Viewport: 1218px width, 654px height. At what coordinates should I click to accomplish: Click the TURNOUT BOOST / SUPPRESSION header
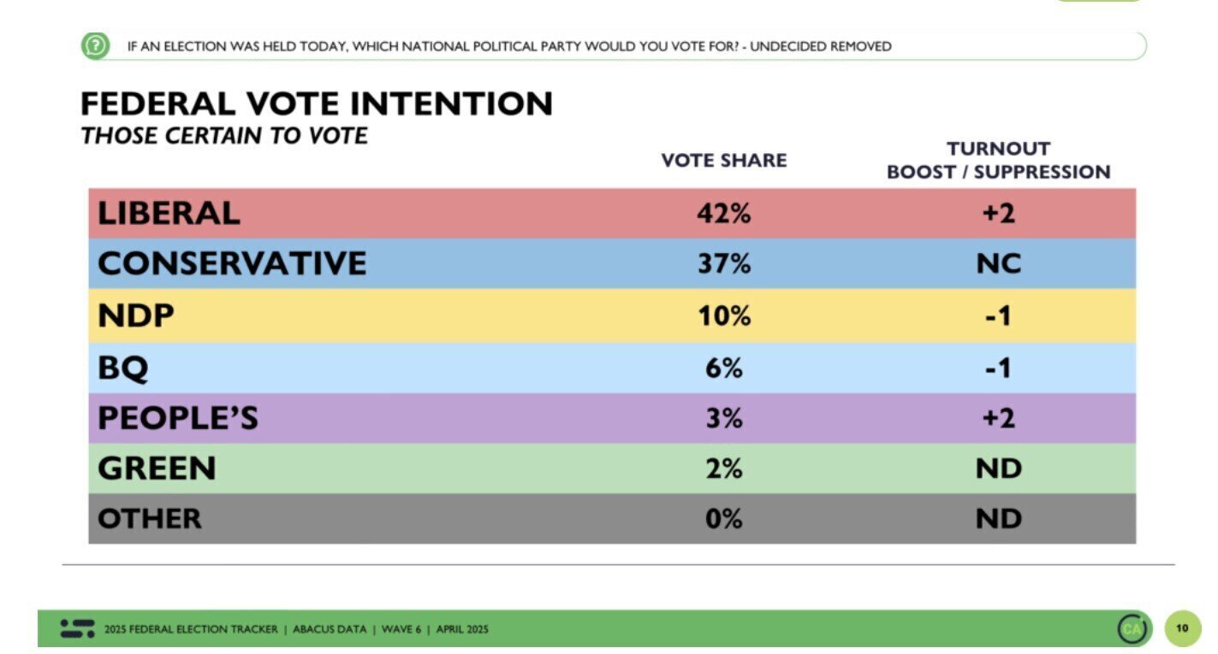point(998,160)
